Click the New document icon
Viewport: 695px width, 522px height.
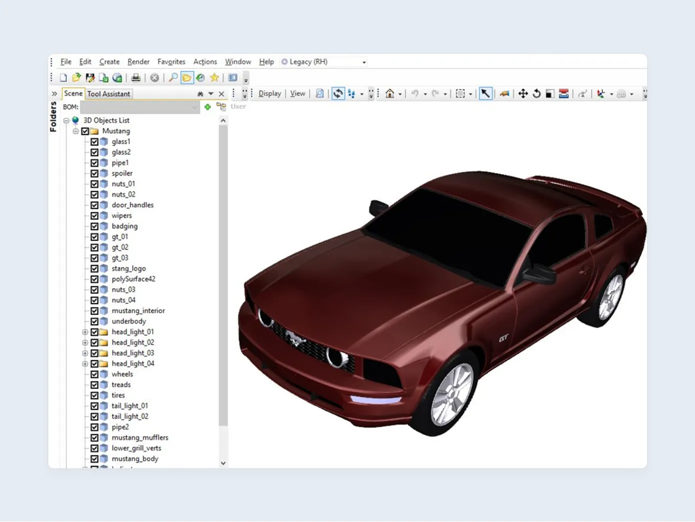pyautogui.click(x=63, y=77)
